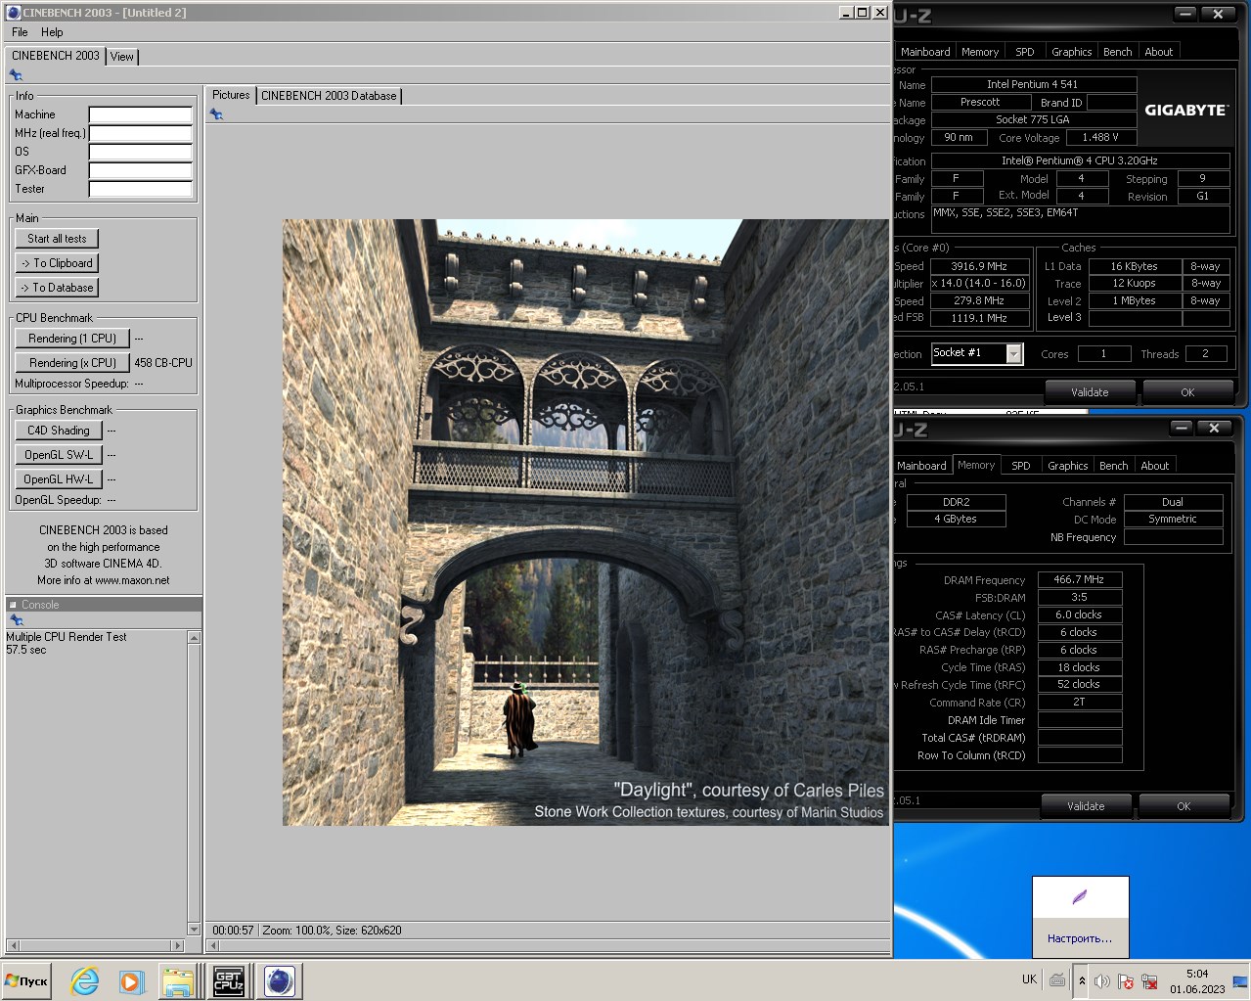Click the 458 CB-CPU result value
Image resolution: width=1251 pixels, height=1001 pixels.
point(163,363)
